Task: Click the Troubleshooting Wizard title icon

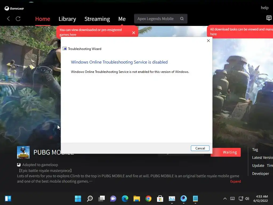Action: 65,49
